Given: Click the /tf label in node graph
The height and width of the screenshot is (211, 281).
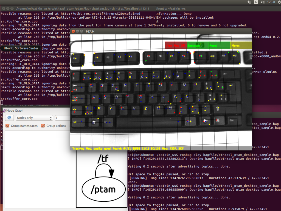Looking at the screenshot, I should point(103,159).
